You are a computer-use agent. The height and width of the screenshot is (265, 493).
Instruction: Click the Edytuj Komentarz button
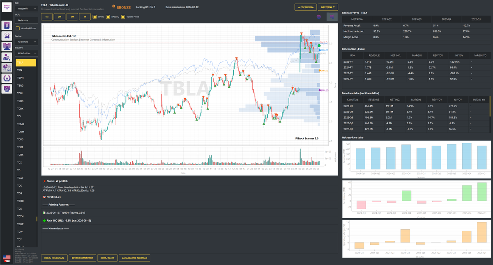pos(82,258)
